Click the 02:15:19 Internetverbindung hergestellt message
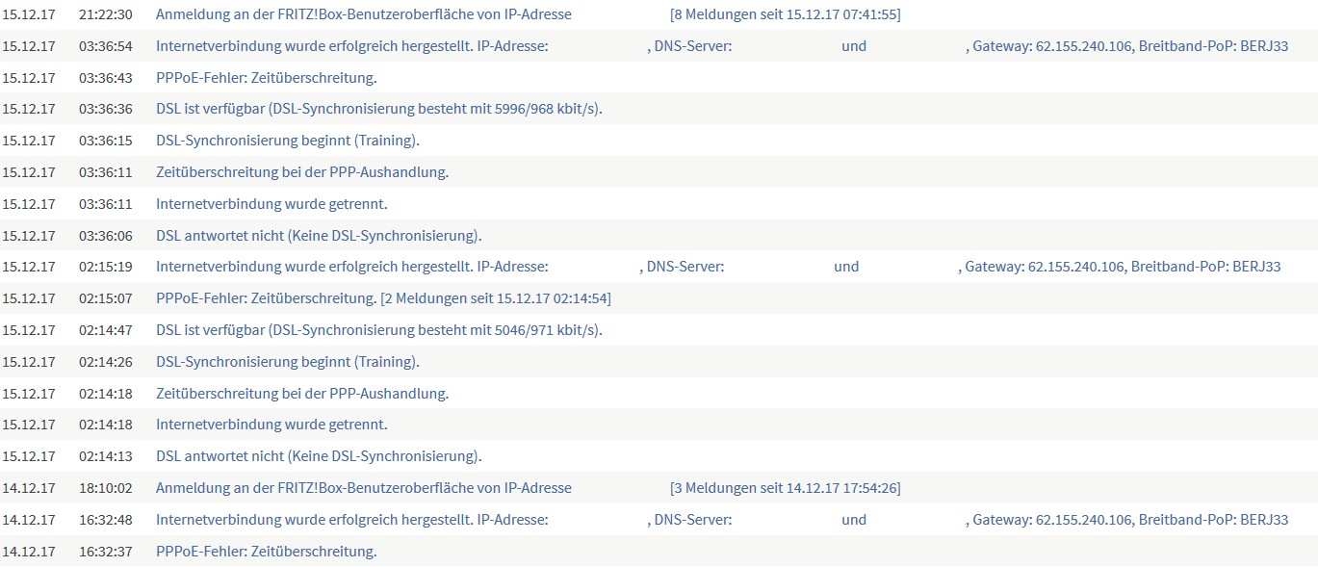This screenshot has width=1318, height=567. (x=351, y=267)
